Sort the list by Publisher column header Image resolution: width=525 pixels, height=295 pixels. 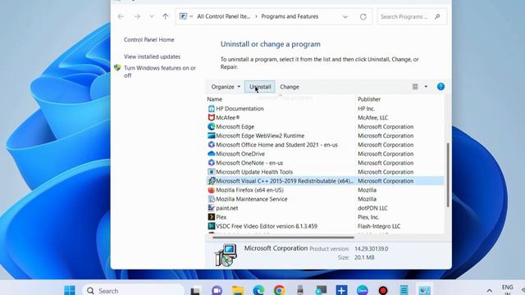tap(369, 99)
